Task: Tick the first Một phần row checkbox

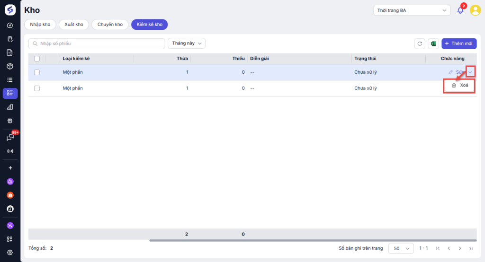Action: coord(37,72)
